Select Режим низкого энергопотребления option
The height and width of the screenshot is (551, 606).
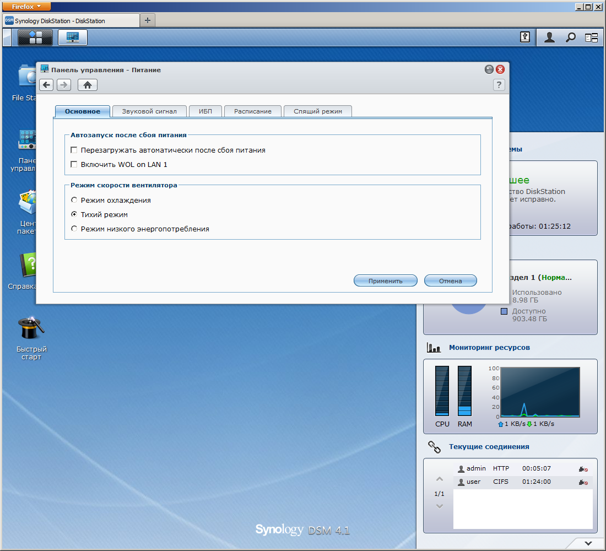[x=74, y=229]
